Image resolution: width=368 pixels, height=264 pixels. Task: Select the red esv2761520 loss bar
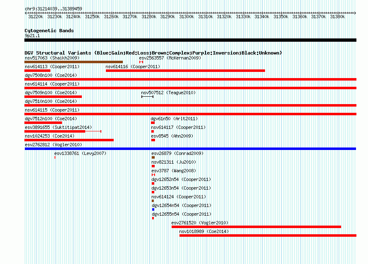[256, 227]
